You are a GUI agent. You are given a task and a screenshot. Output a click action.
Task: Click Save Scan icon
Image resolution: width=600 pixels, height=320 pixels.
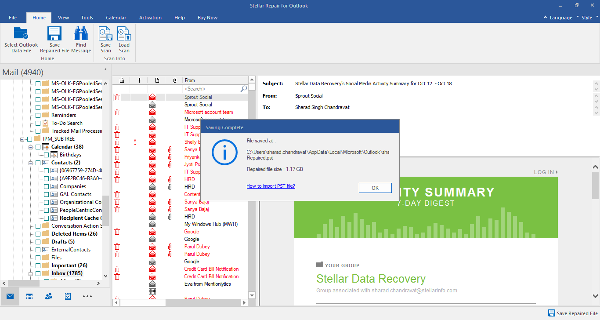point(105,33)
